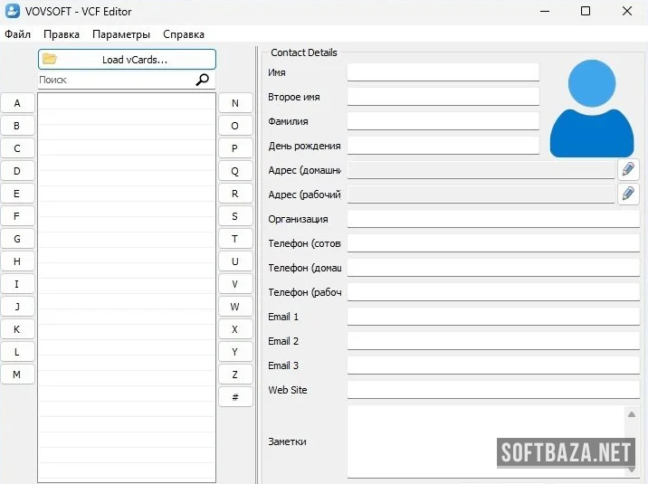The height and width of the screenshot is (484, 648).
Task: Click the blue contact avatar photo
Action: (592, 108)
